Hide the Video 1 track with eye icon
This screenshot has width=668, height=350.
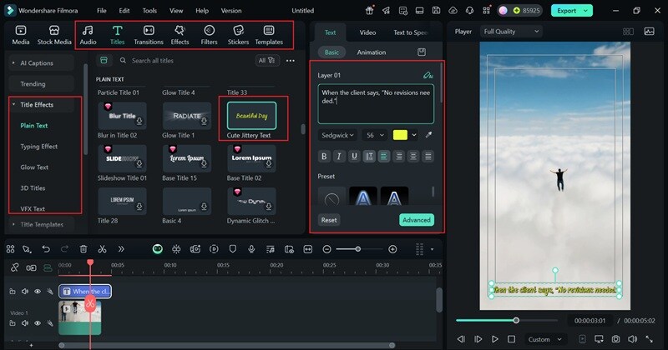[38, 323]
